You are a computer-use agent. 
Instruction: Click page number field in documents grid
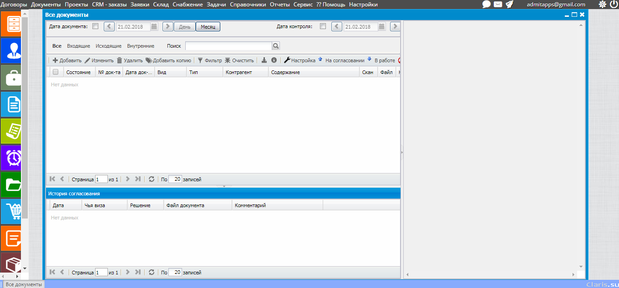101,179
